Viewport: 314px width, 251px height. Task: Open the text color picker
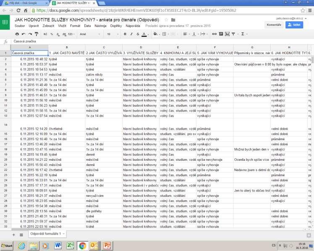pos(145,34)
